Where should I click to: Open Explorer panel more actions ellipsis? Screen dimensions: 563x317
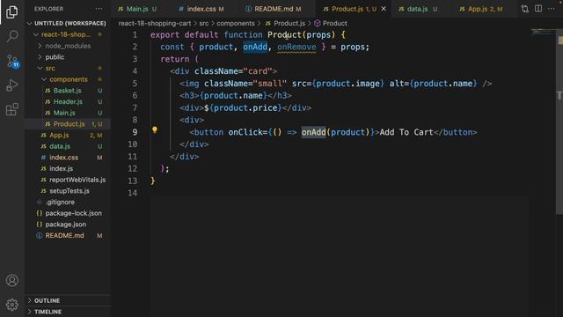coord(99,9)
